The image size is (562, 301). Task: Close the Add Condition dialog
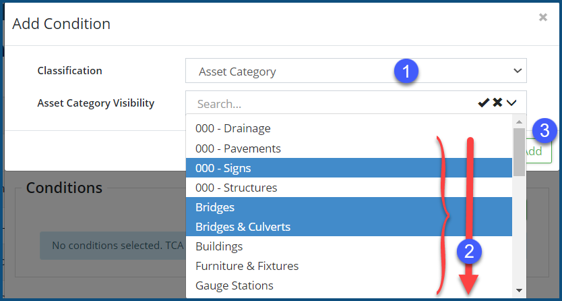click(x=543, y=18)
